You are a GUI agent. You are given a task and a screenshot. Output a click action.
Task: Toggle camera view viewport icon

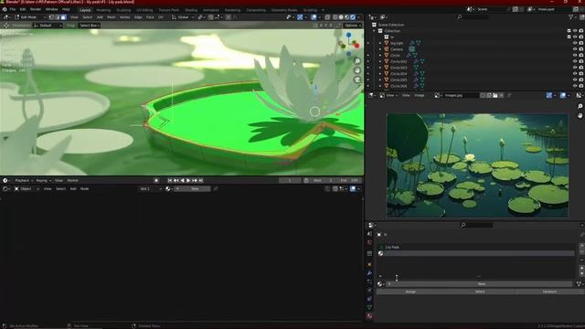(x=357, y=80)
